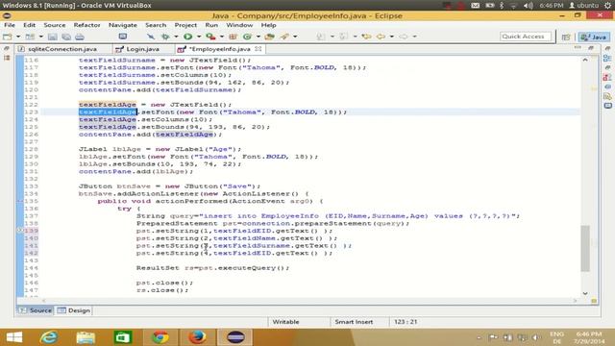Click the Last Edit Location arrow icon
Image resolution: width=615 pixels, height=346 pixels.
coord(367,37)
